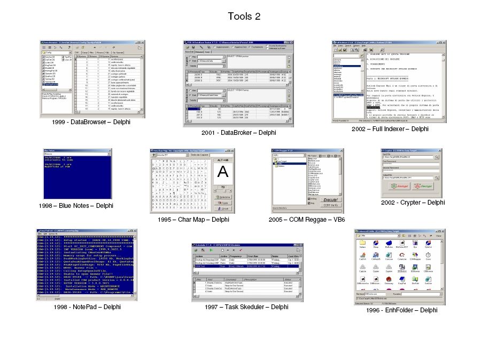Open the DBBroker icon in EnhFolder
The height and width of the screenshot is (339, 481).
click(402, 267)
